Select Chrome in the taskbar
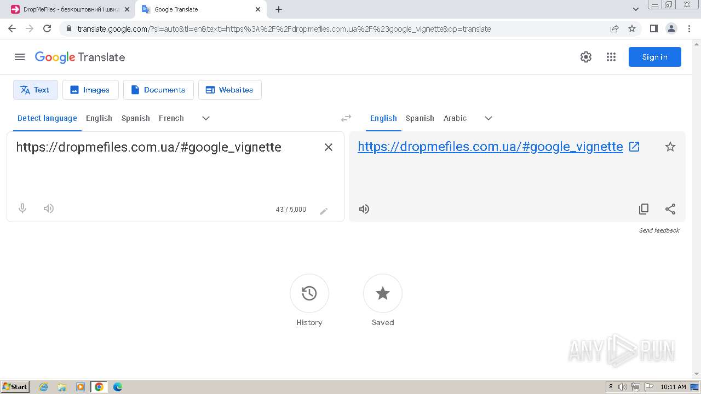This screenshot has width=701, height=394. click(99, 387)
